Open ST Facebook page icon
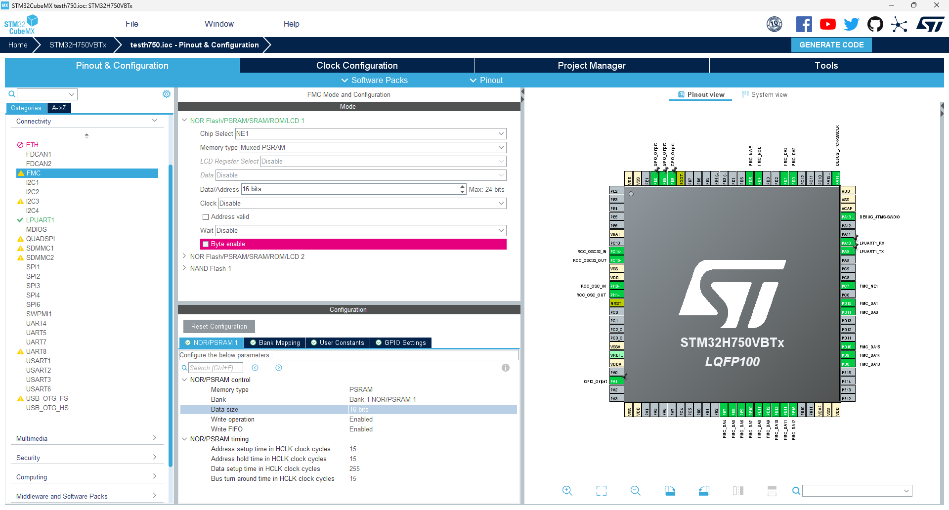Image resolution: width=949 pixels, height=510 pixels. pyautogui.click(x=804, y=24)
